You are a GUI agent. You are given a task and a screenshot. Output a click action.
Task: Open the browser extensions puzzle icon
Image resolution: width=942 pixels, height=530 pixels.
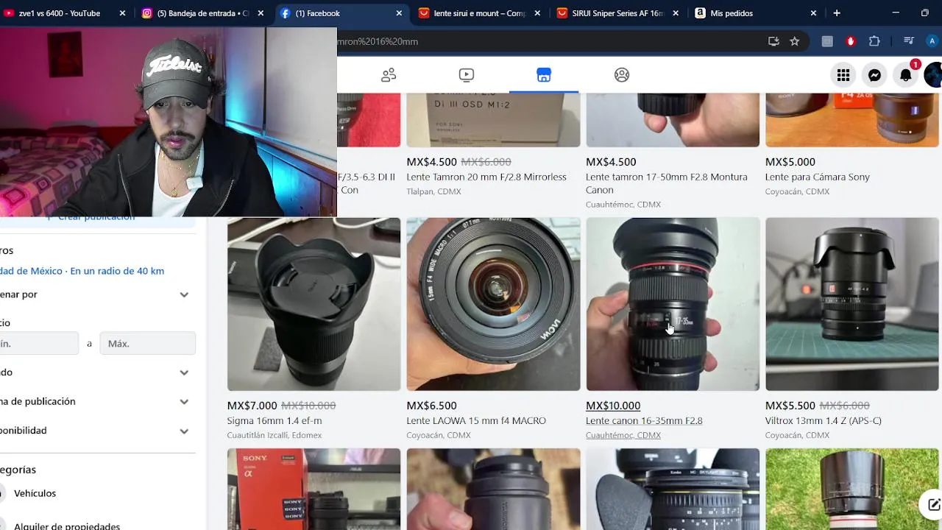(874, 41)
